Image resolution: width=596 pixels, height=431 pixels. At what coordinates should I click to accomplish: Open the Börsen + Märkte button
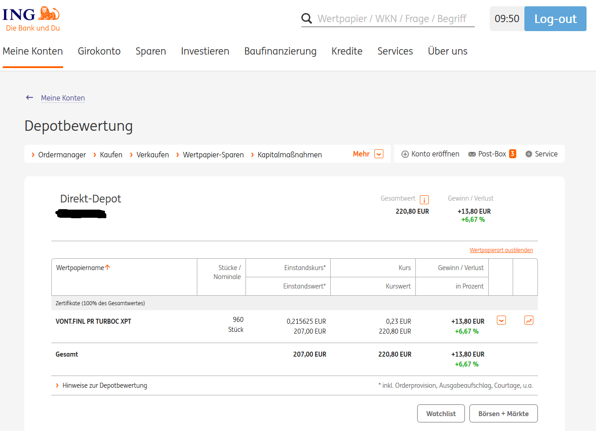pos(503,413)
